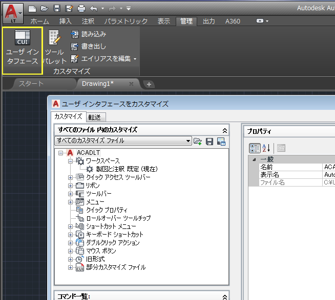Expand the マウス ボタン node

pos(70,251)
